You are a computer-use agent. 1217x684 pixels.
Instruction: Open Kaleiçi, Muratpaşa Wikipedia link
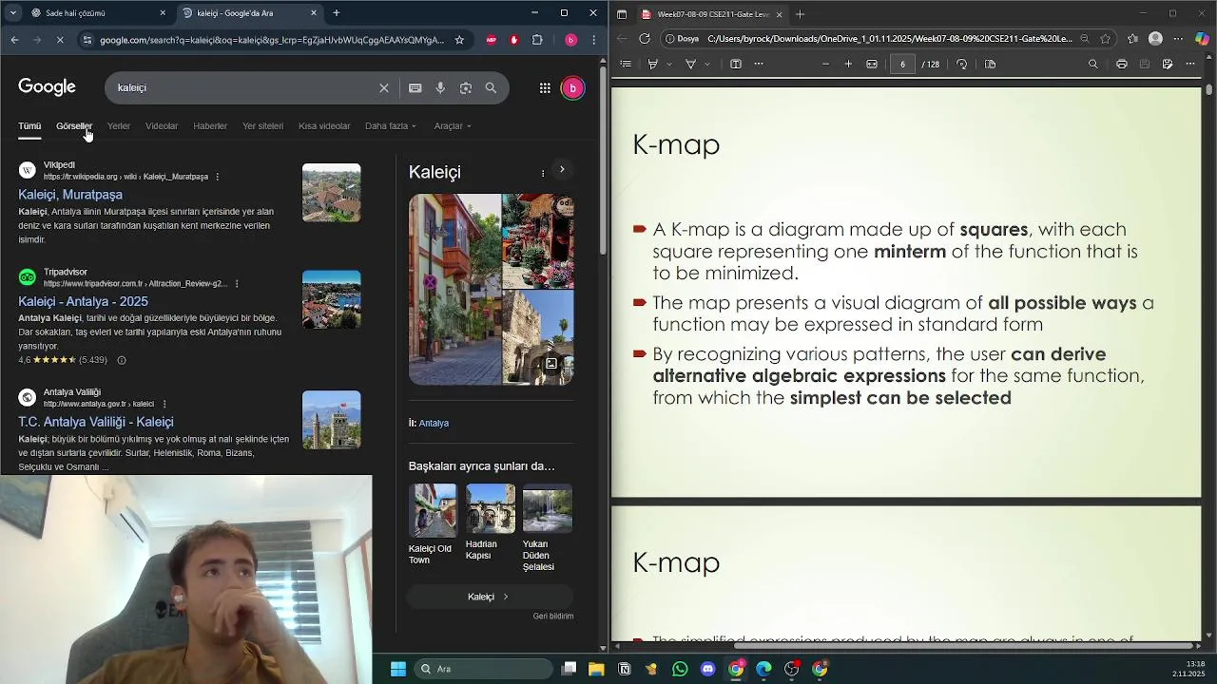[70, 195]
